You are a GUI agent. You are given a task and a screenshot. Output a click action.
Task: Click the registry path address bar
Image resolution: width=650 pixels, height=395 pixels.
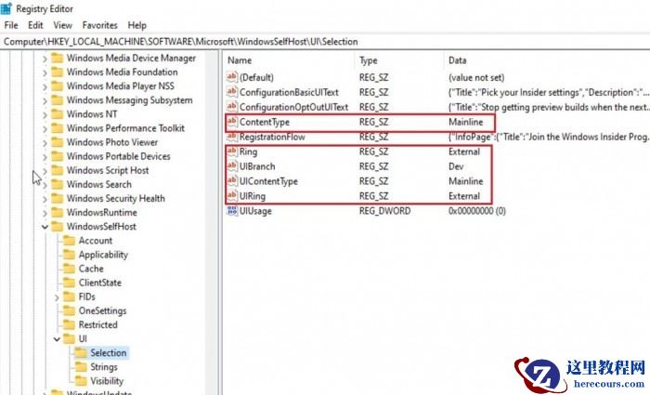(325, 42)
